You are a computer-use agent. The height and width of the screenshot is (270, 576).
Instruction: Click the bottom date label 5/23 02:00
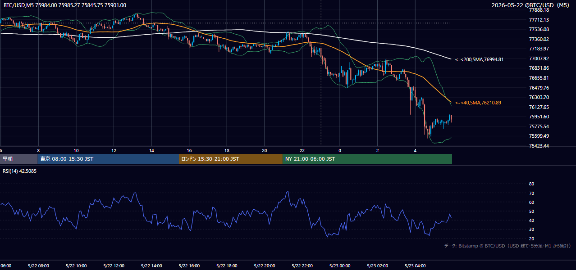click(377, 265)
